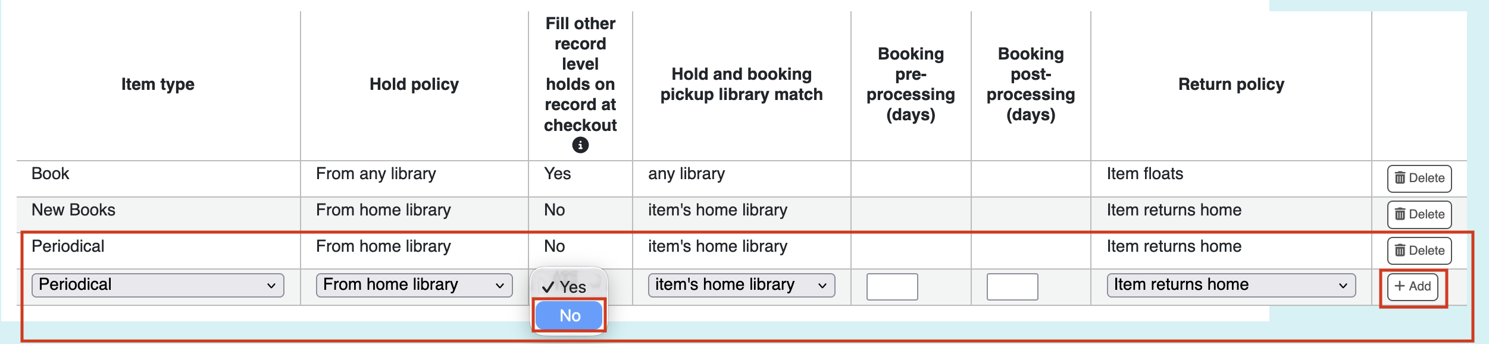Click the booking post-processing days field
Image resolution: width=1489 pixels, height=344 pixels.
coord(1012,287)
